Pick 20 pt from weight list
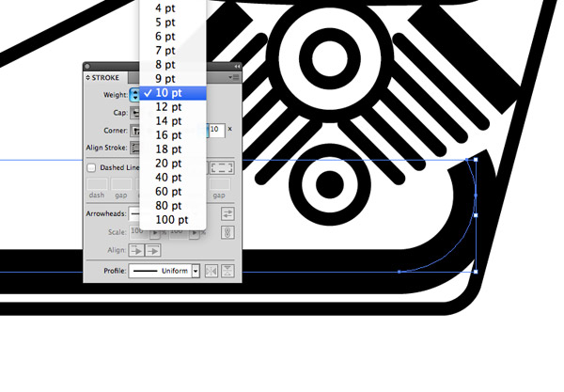564x392 pixels. (x=173, y=164)
